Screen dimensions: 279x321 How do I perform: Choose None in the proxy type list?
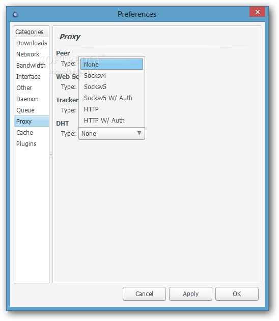click(111, 64)
